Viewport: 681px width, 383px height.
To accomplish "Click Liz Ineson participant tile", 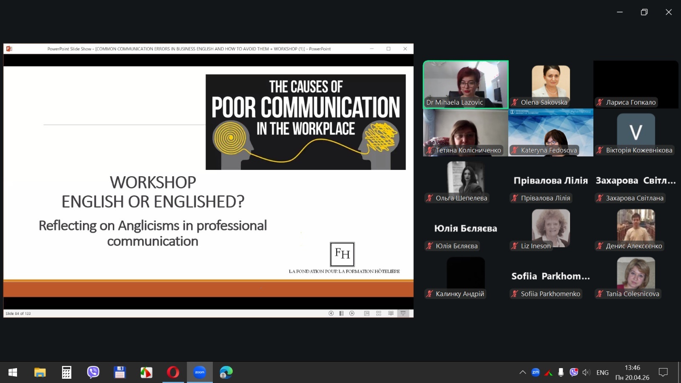I will [x=550, y=229].
